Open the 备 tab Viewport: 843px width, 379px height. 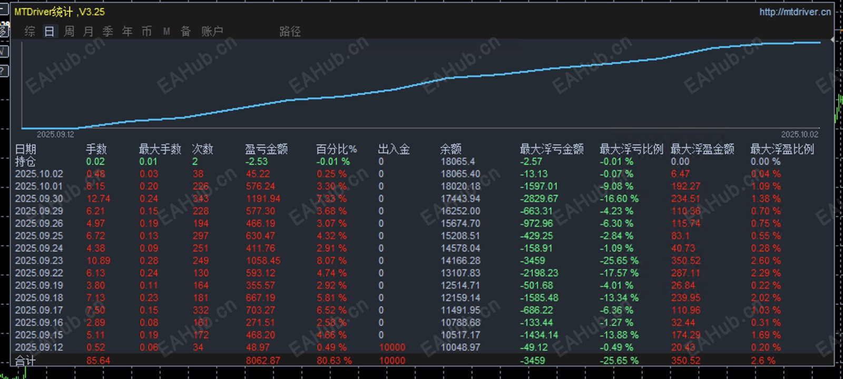tap(186, 31)
